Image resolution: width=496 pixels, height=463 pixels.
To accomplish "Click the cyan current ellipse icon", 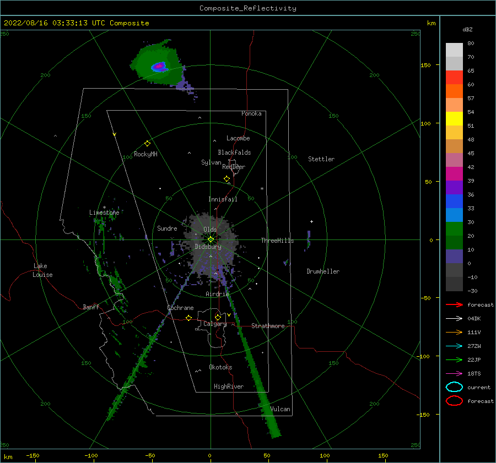I will [x=454, y=387].
